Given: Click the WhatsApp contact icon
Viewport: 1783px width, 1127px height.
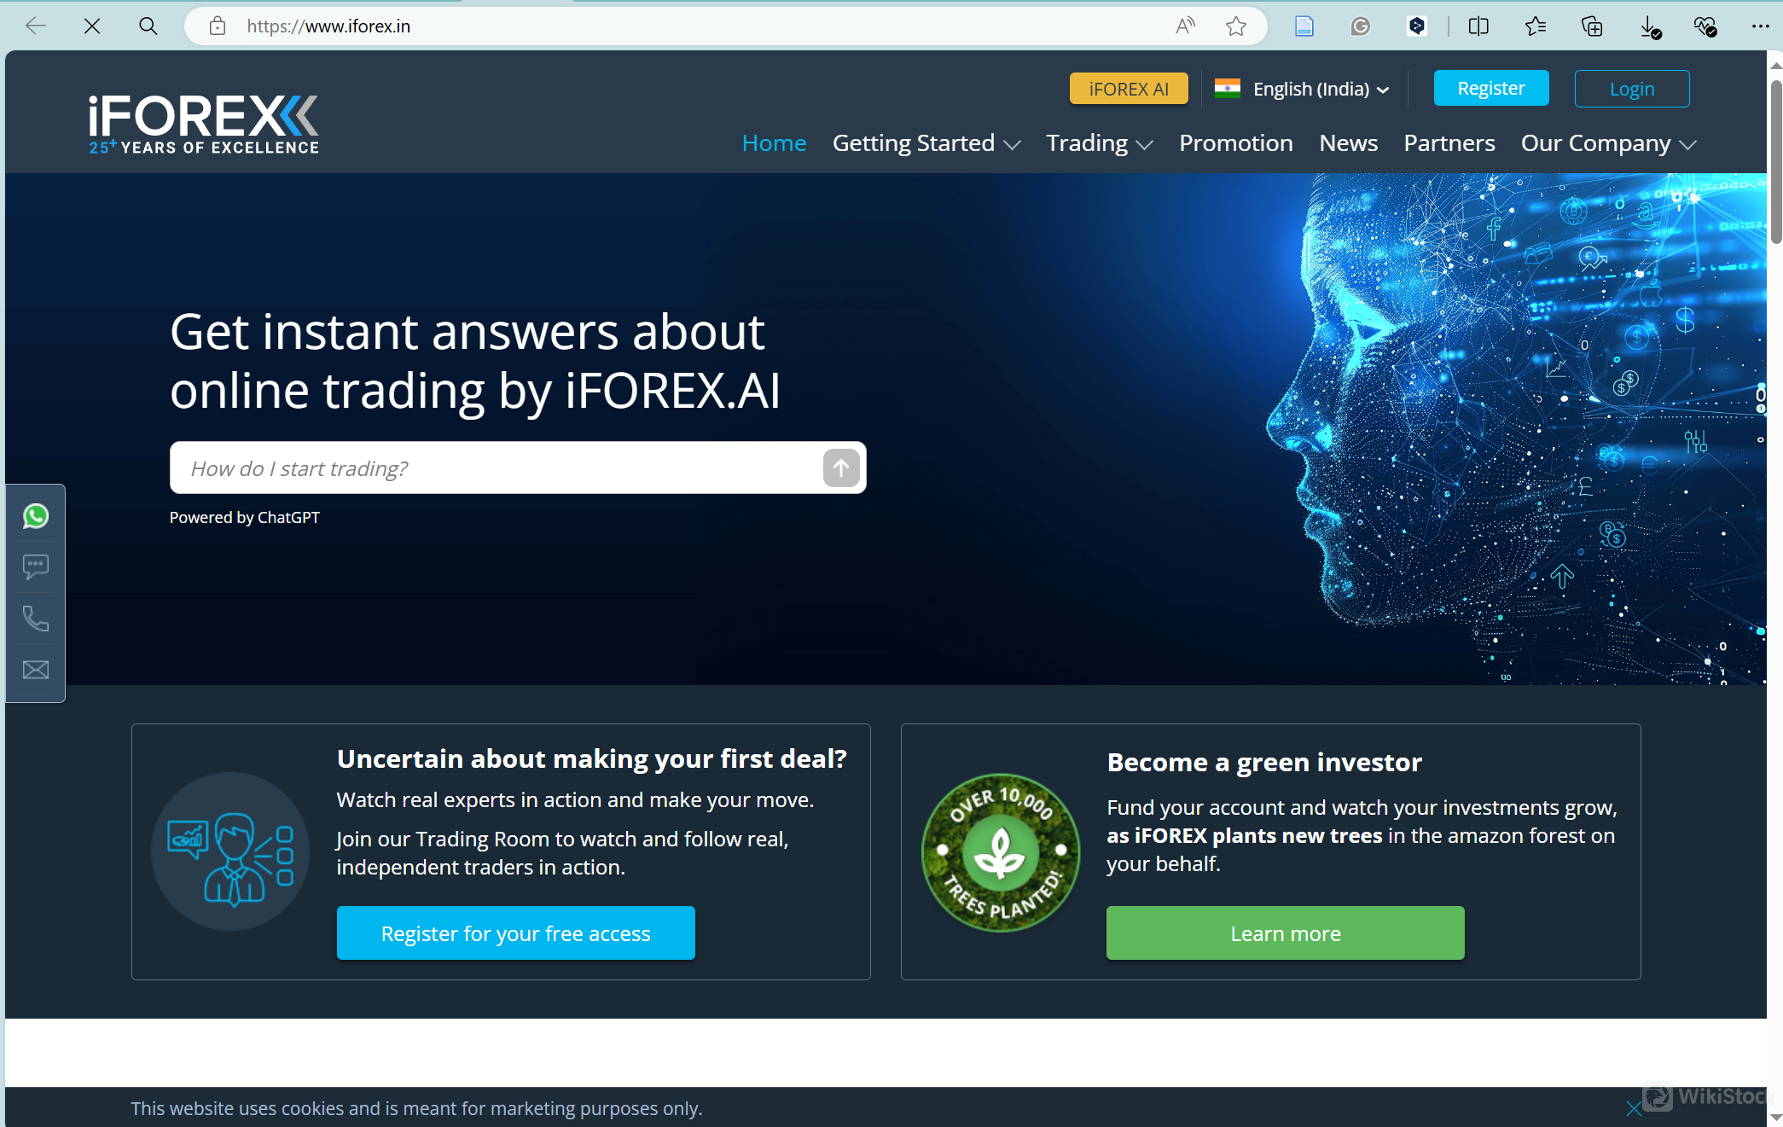Looking at the screenshot, I should [x=35, y=515].
